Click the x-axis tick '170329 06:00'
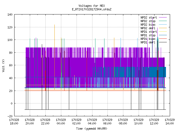This screenshot has height=131, width=175. point(107,122)
